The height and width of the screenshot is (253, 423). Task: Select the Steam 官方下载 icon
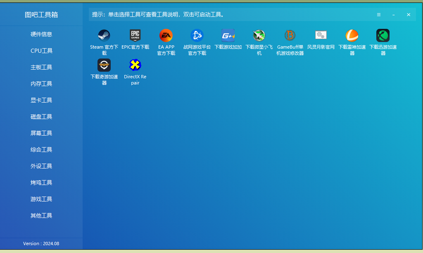[x=104, y=35]
